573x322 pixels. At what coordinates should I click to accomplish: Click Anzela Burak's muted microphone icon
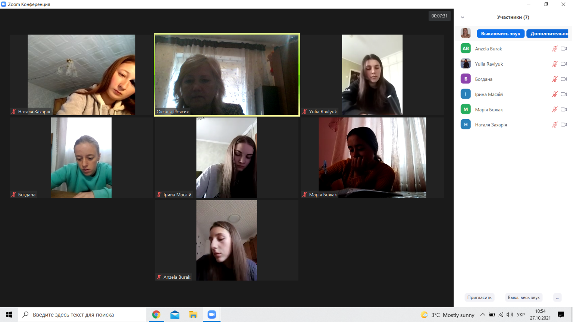point(554,49)
